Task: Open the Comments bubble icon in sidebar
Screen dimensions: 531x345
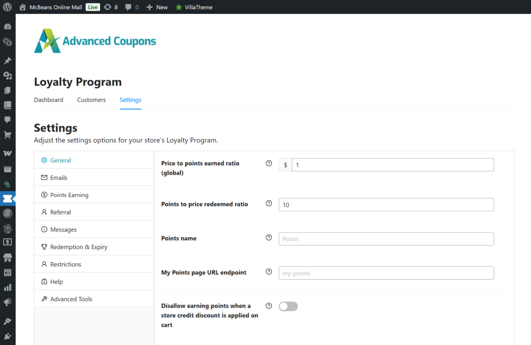Action: point(8,120)
